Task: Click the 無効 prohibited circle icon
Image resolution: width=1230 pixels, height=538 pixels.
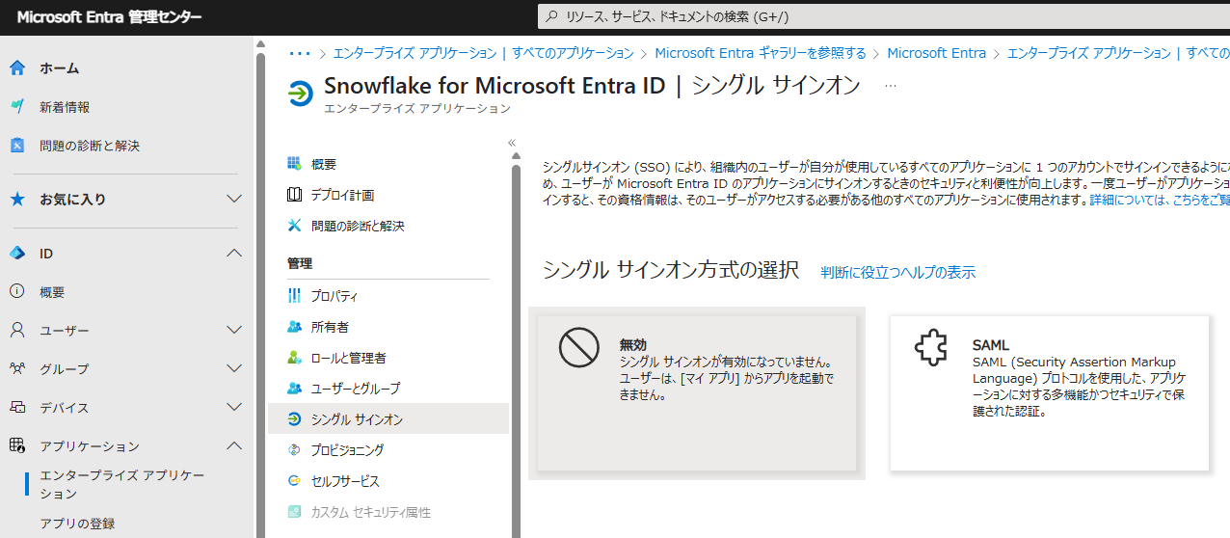Action: pyautogui.click(x=579, y=348)
